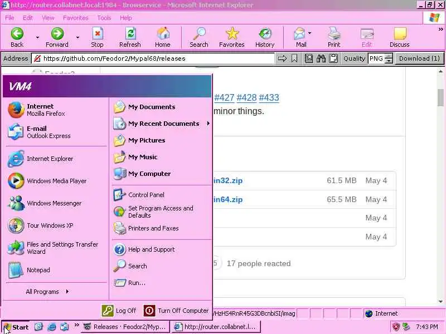Open the Forward button history dropdown arrow
Screen dimensions: 446x334
coord(77,37)
